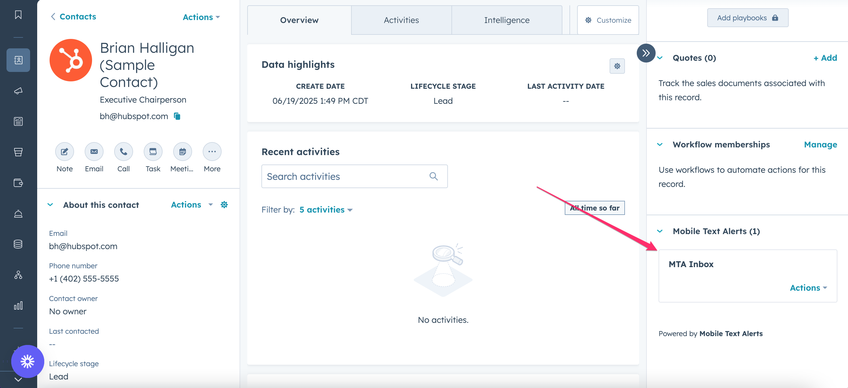Open the Service bell sidebar icon
This screenshot has height=388, width=848.
pyautogui.click(x=18, y=213)
